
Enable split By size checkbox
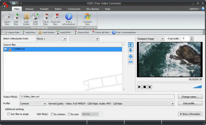[x=69, y=114]
